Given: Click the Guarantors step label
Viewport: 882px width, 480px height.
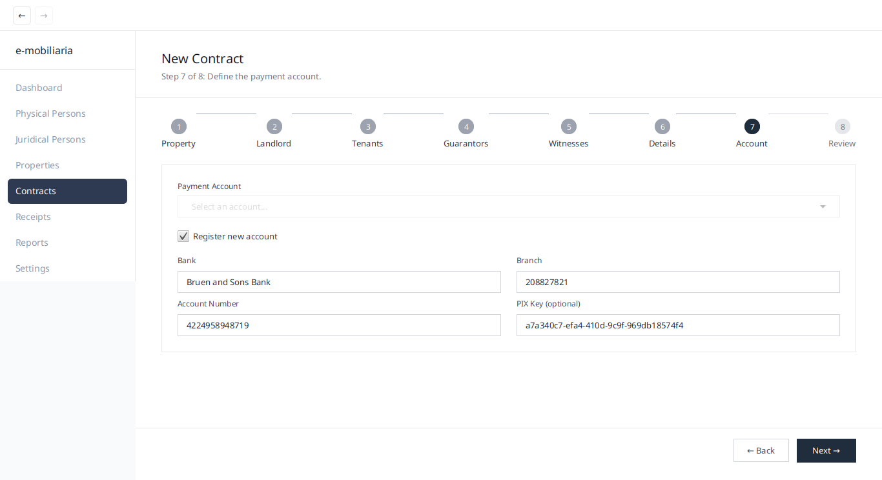Looking at the screenshot, I should (x=466, y=143).
